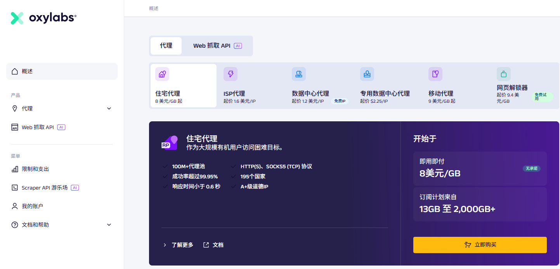Click the 限制和支出 bar chart icon

click(x=15, y=169)
